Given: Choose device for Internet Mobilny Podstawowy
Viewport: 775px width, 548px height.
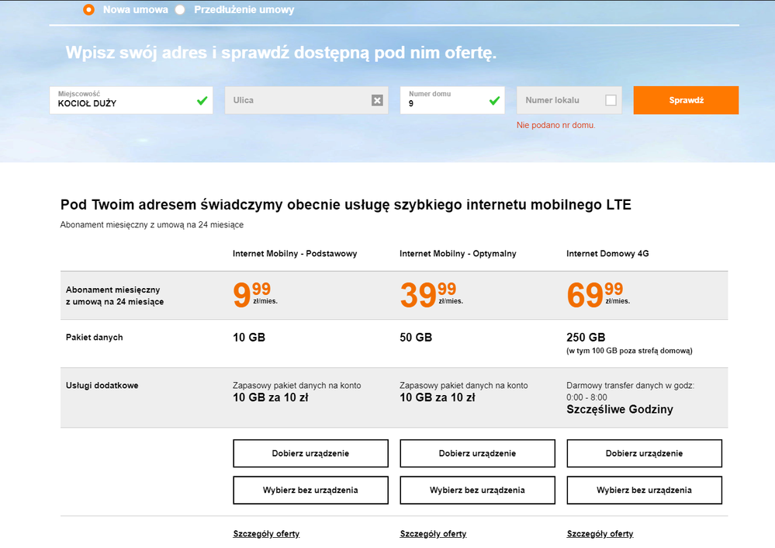Looking at the screenshot, I should pyautogui.click(x=310, y=453).
